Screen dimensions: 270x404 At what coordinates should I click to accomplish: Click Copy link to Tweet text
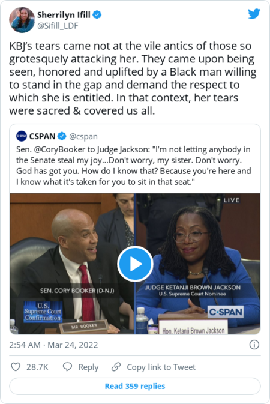click(161, 367)
